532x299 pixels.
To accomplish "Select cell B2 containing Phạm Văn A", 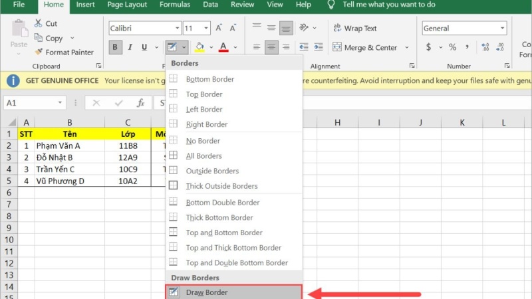I will pos(69,146).
